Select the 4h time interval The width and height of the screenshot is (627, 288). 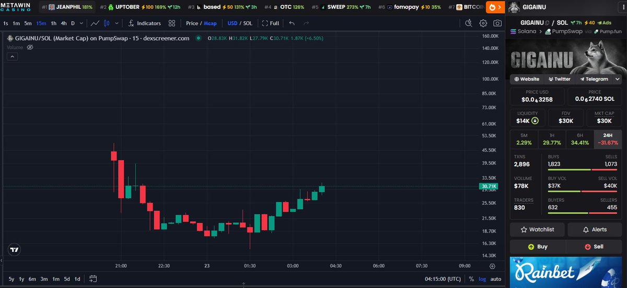coord(64,23)
